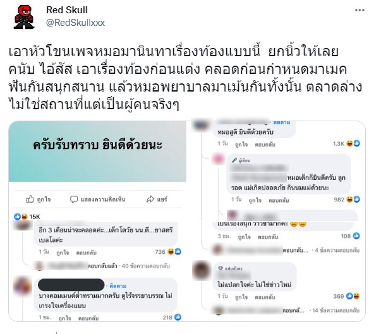The width and height of the screenshot is (374, 334).
Task: Click the Red Skull display name
Action: pos(67,10)
